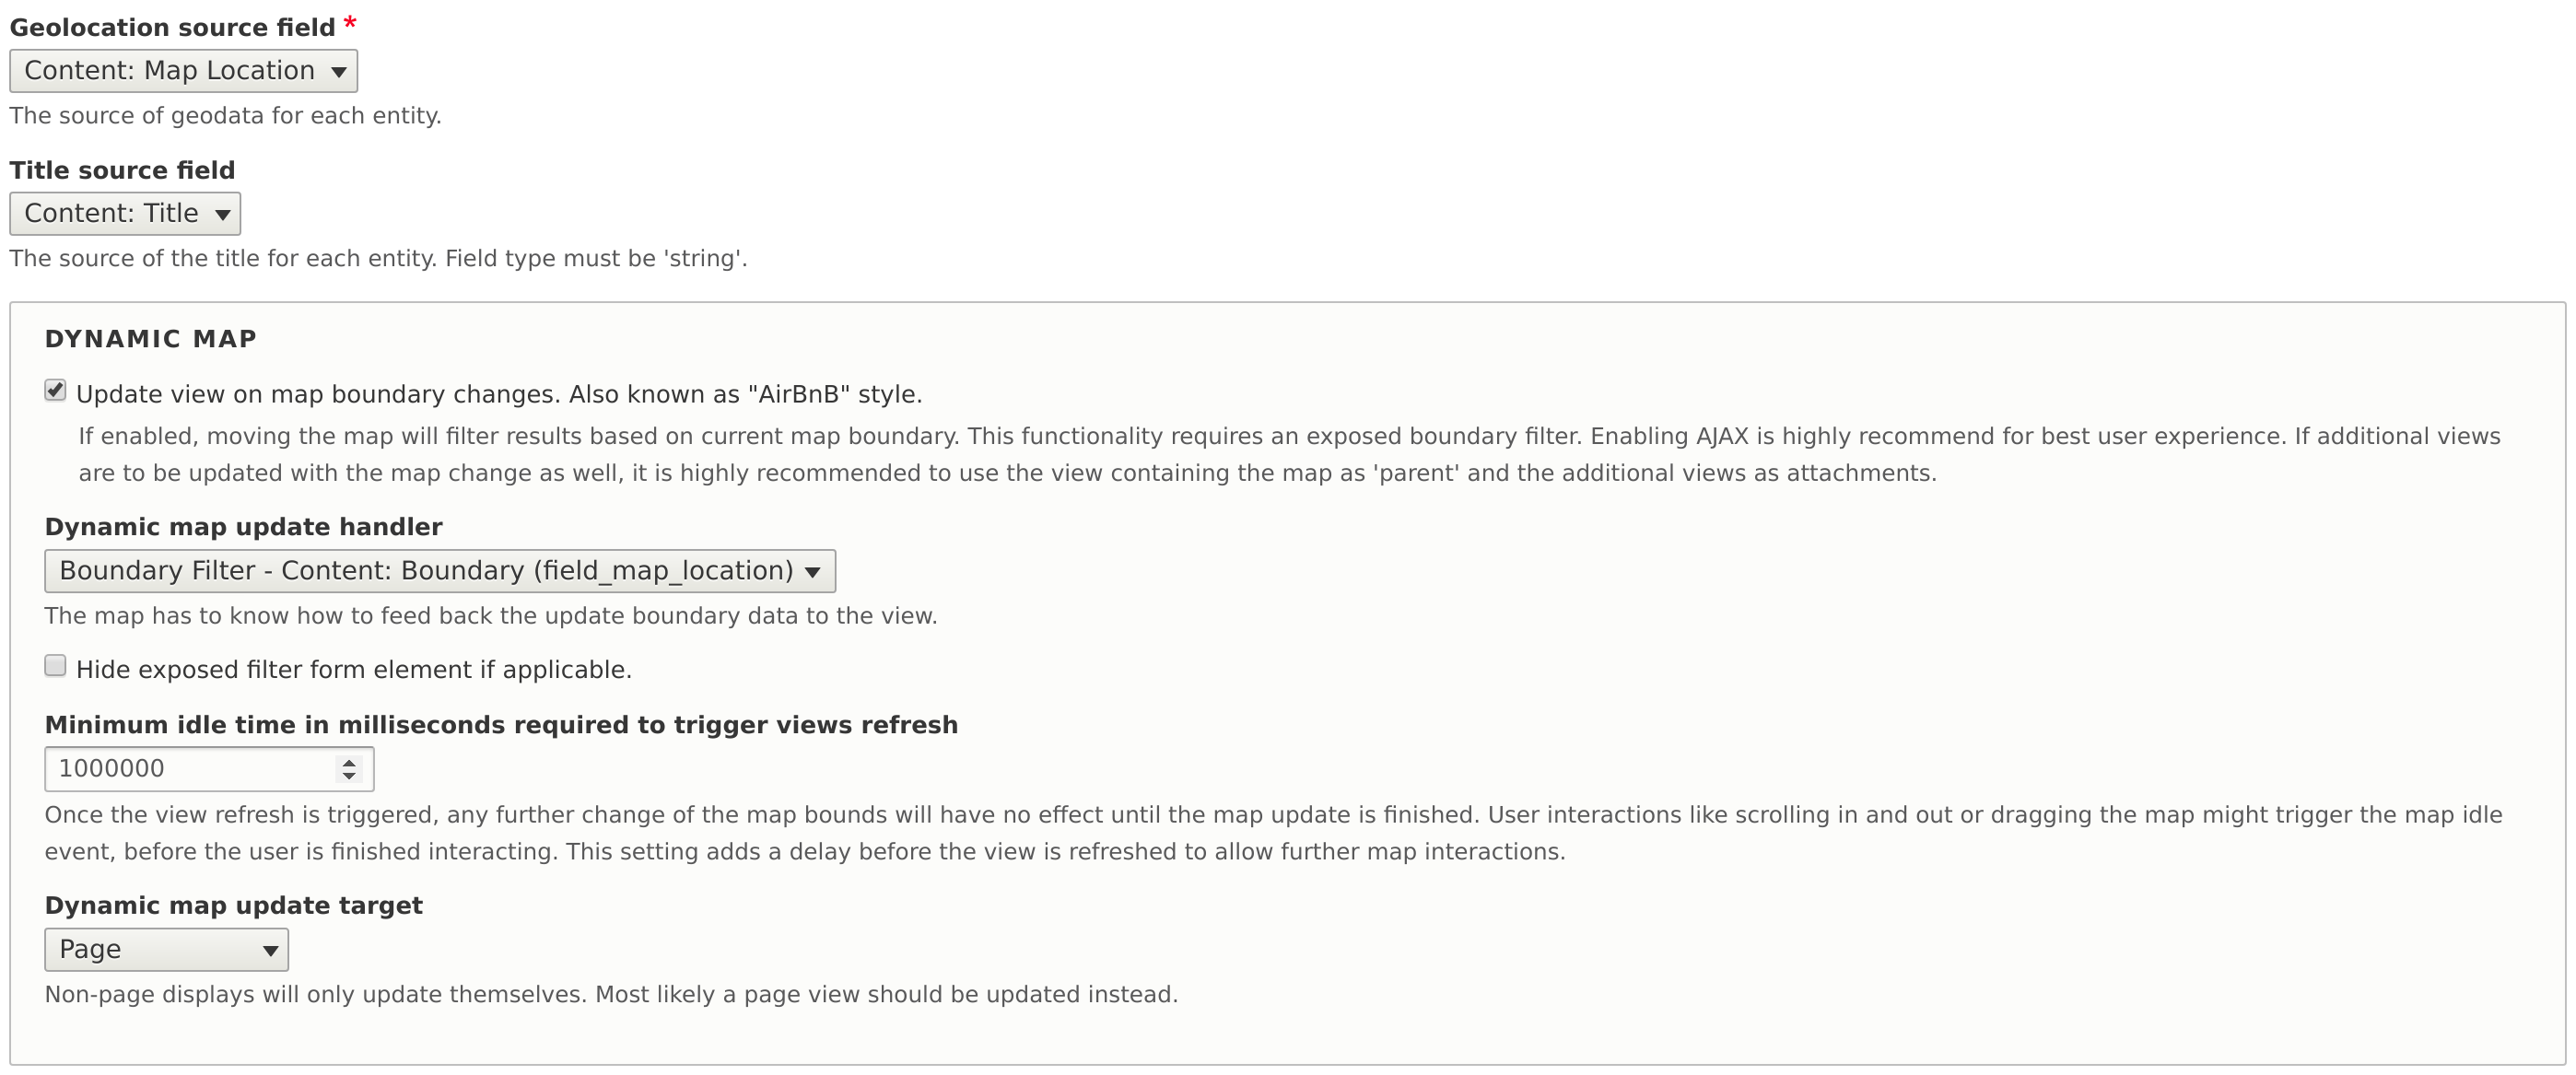The image size is (2576, 1075).
Task: Click the "Title source field" label
Action: pyautogui.click(x=122, y=171)
